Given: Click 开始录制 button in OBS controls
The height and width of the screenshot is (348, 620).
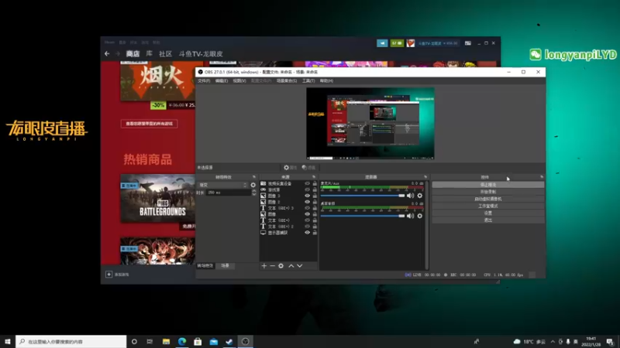Looking at the screenshot, I should 488,192.
